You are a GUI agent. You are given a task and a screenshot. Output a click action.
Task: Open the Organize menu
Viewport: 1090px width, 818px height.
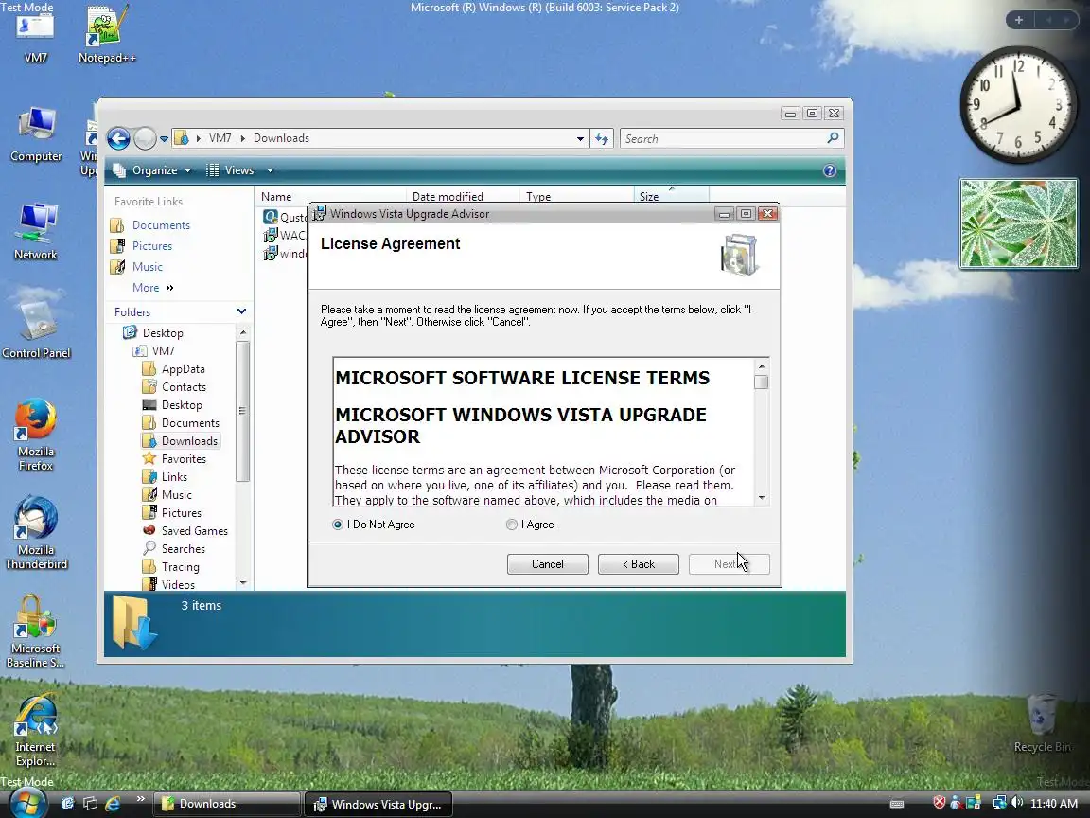(151, 170)
